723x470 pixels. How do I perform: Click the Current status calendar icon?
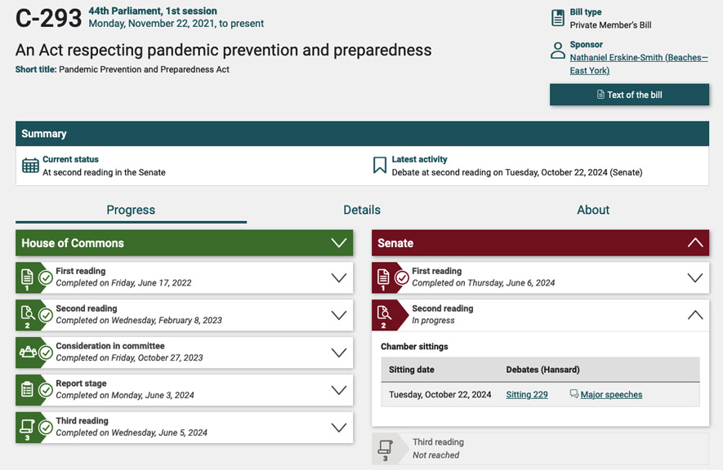(30, 166)
